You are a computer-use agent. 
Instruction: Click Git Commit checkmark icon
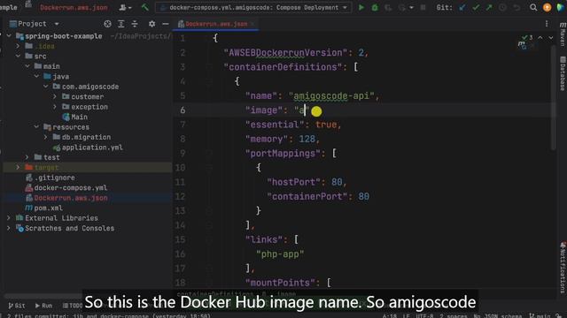pyautogui.click(x=476, y=7)
